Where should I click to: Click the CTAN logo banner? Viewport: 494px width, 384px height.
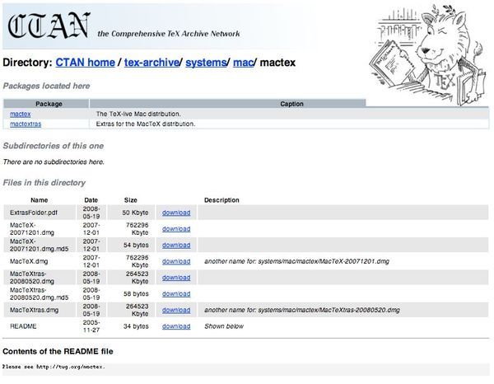click(x=49, y=26)
